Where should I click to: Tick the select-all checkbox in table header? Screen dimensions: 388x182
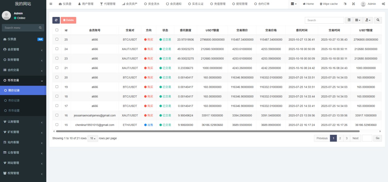coord(57,30)
